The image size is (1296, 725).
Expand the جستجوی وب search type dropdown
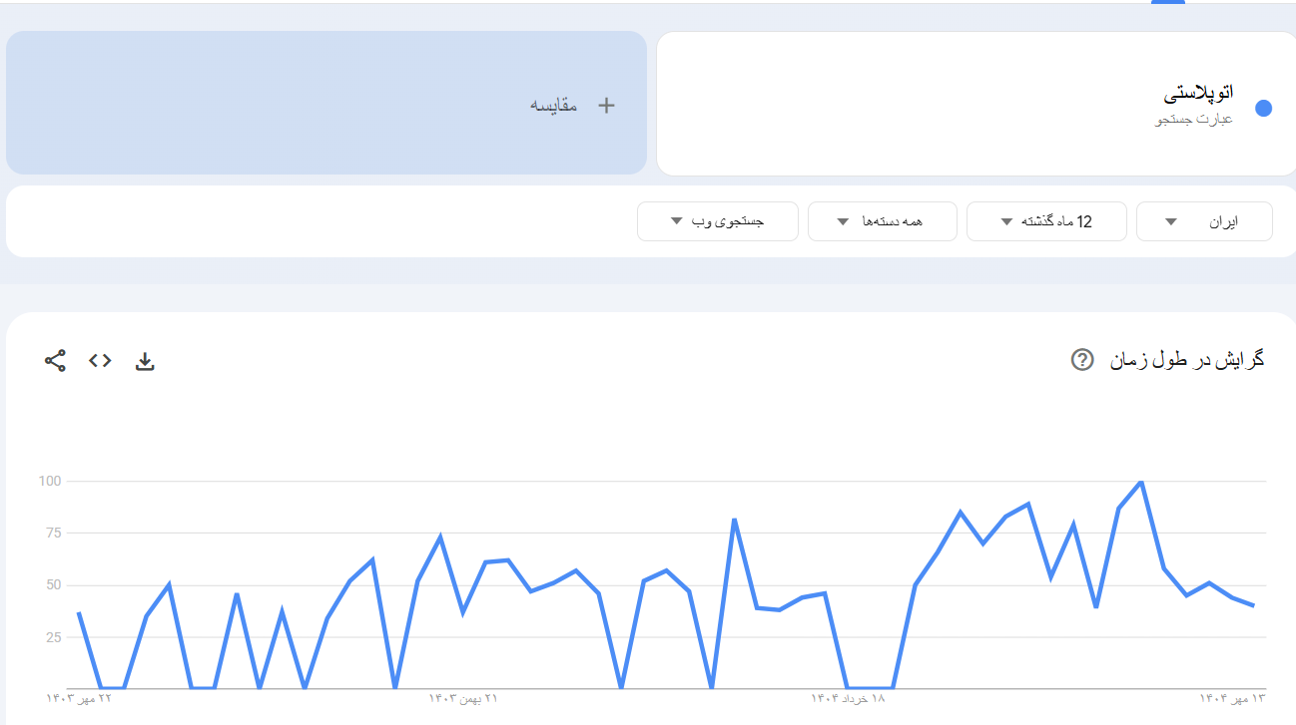pos(717,221)
